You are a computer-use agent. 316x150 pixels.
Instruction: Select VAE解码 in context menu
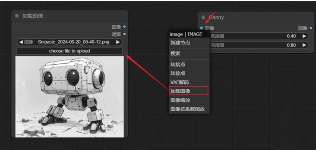pyautogui.click(x=189, y=82)
